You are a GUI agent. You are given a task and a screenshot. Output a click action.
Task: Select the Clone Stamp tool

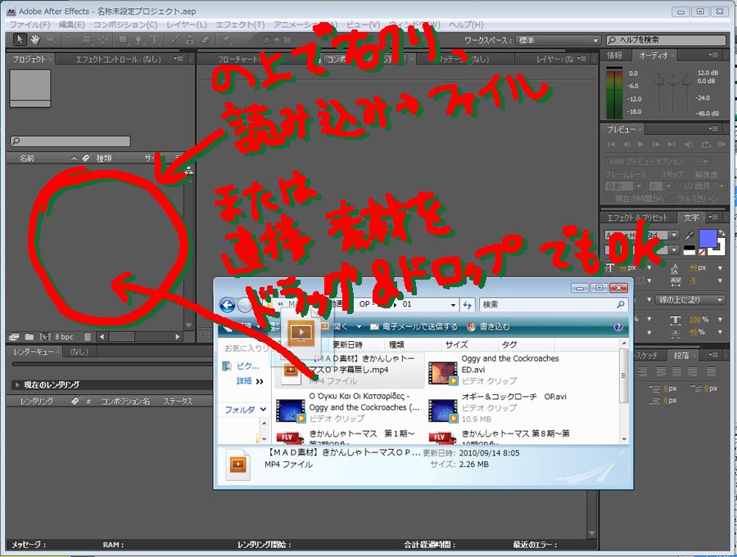pos(190,40)
